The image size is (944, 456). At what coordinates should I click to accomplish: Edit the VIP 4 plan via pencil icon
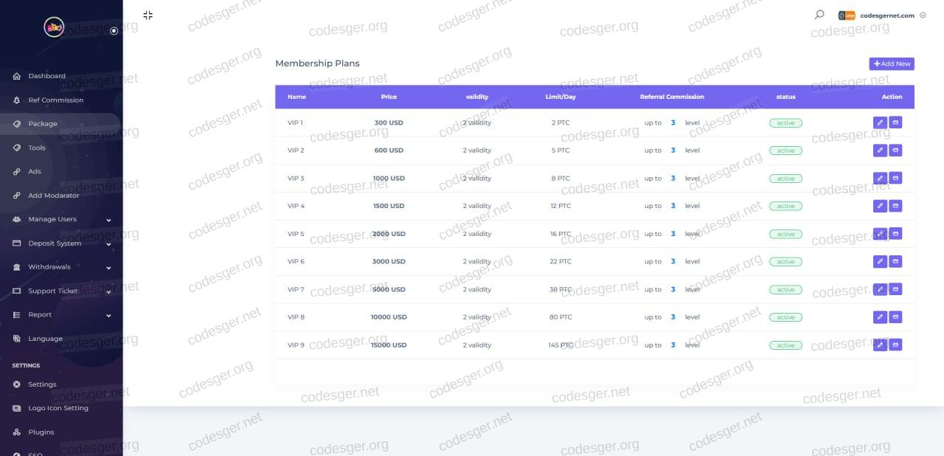(x=880, y=206)
